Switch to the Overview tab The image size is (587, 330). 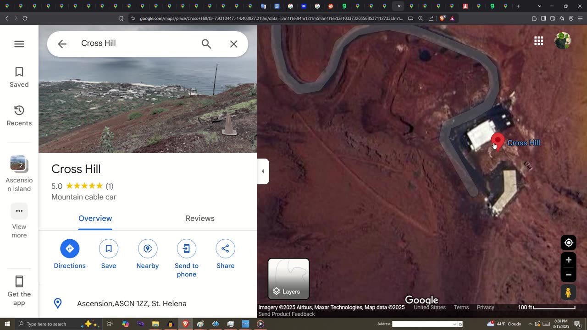[95, 219]
